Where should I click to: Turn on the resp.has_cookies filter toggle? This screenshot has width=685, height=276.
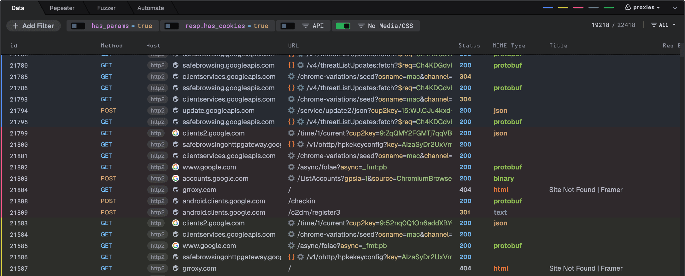pos(172,26)
